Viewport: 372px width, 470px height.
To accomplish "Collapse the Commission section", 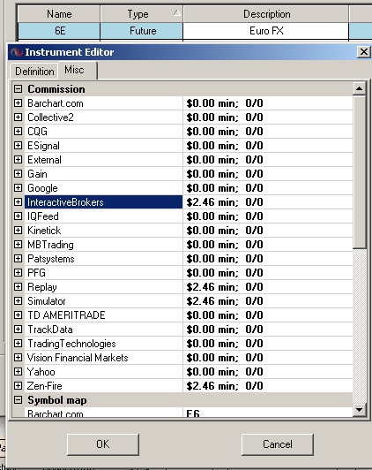I will 18,89.
